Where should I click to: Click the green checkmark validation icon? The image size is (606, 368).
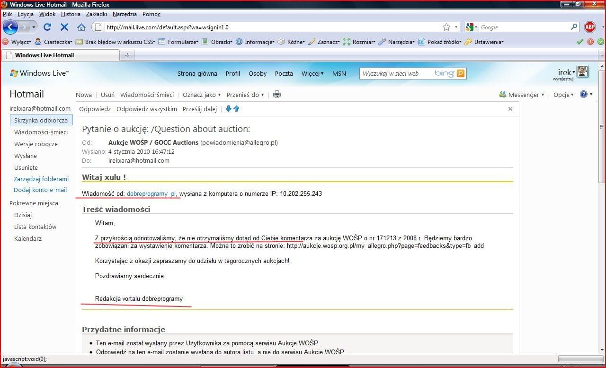tap(579, 42)
